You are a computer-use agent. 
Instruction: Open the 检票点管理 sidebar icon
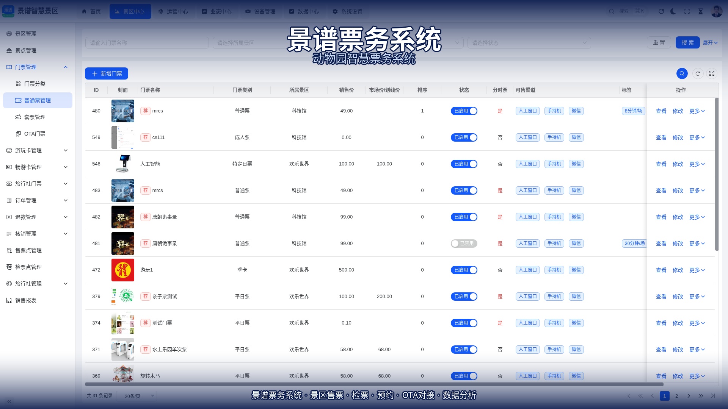point(9,267)
